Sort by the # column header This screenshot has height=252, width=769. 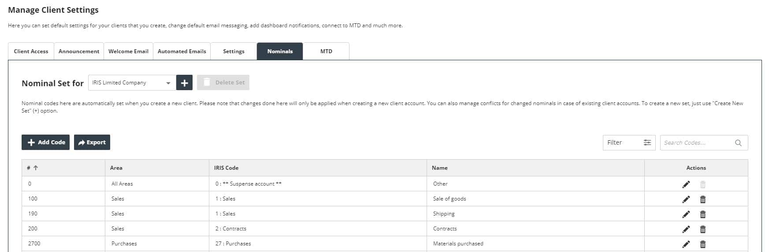[33, 168]
